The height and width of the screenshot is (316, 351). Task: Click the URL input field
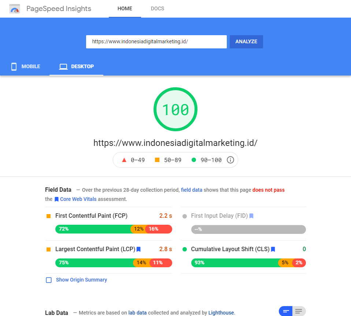156,42
